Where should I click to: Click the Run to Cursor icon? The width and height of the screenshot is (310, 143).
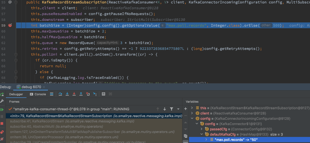95,94
